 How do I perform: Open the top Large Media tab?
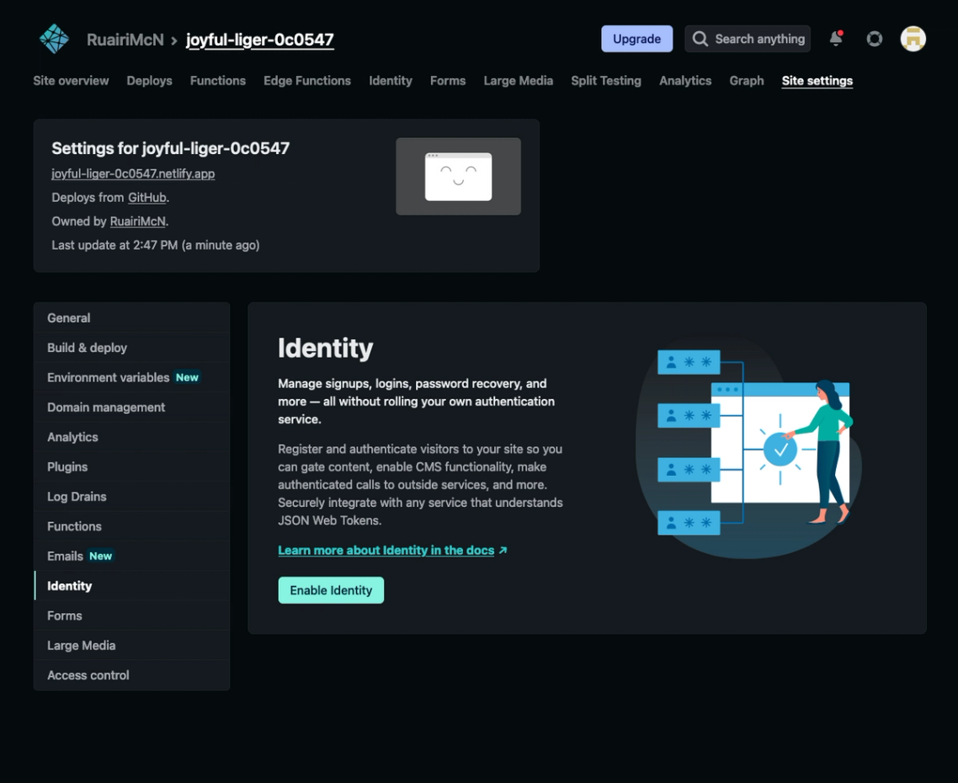pos(518,81)
